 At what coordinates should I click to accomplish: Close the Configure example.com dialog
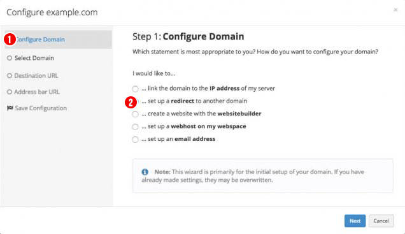[395, 10]
